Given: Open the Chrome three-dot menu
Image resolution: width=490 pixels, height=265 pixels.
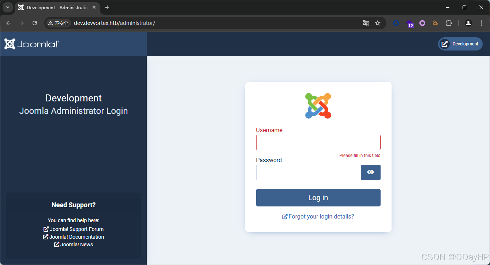Looking at the screenshot, I should 482,23.
